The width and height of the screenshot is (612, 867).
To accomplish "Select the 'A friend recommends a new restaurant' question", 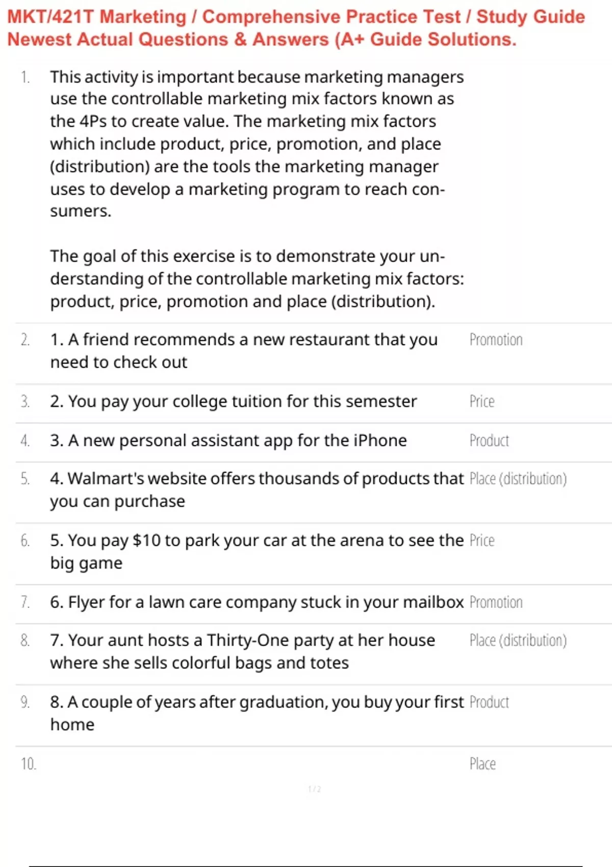I will [x=244, y=351].
